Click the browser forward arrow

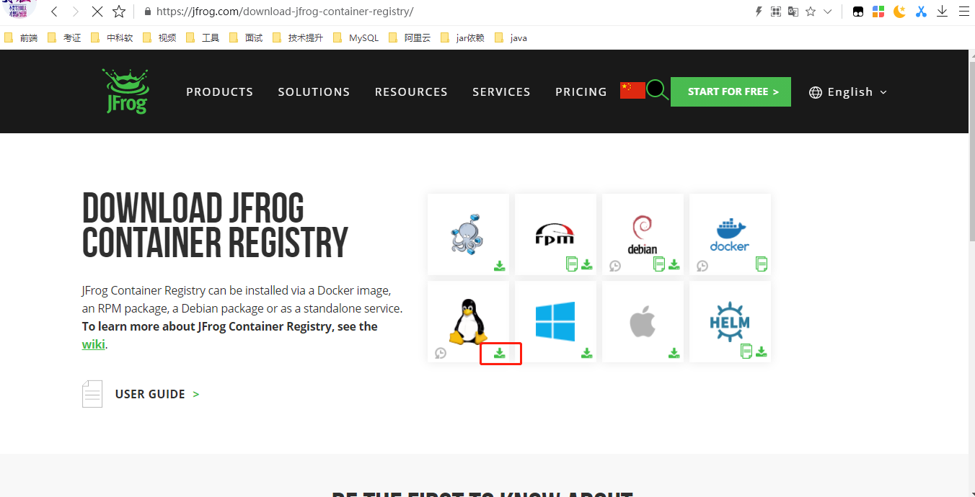[75, 12]
